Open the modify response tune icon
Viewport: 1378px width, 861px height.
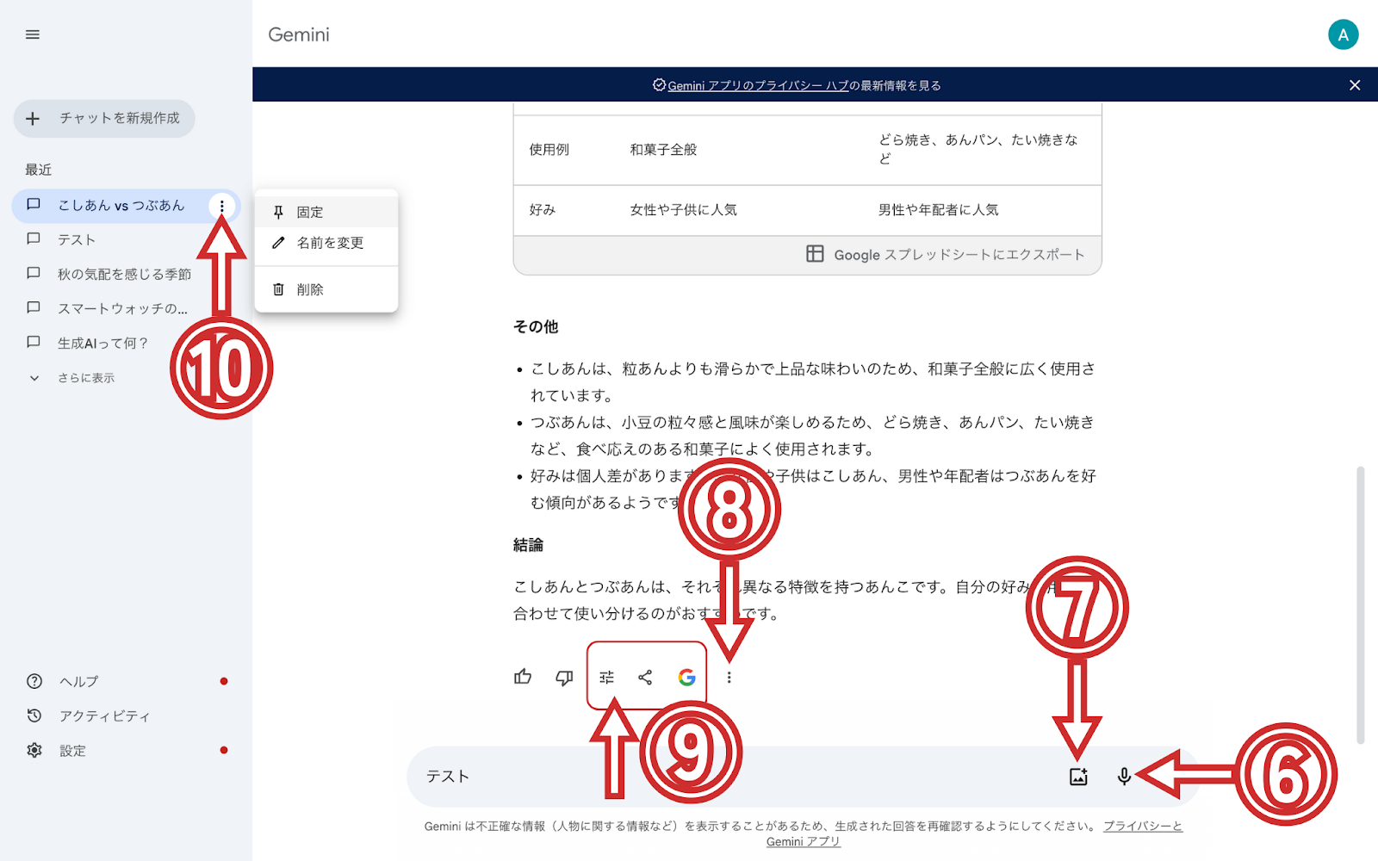tap(606, 678)
